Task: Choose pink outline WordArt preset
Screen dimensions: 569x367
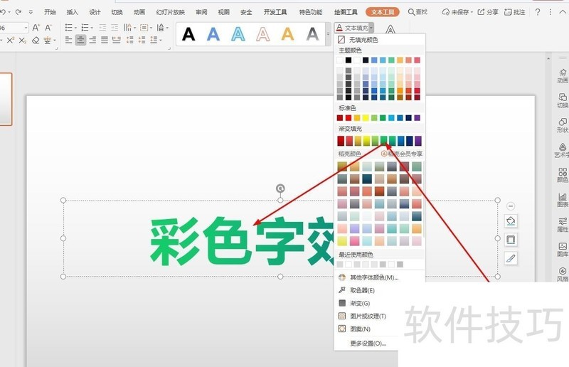Action: coord(262,34)
